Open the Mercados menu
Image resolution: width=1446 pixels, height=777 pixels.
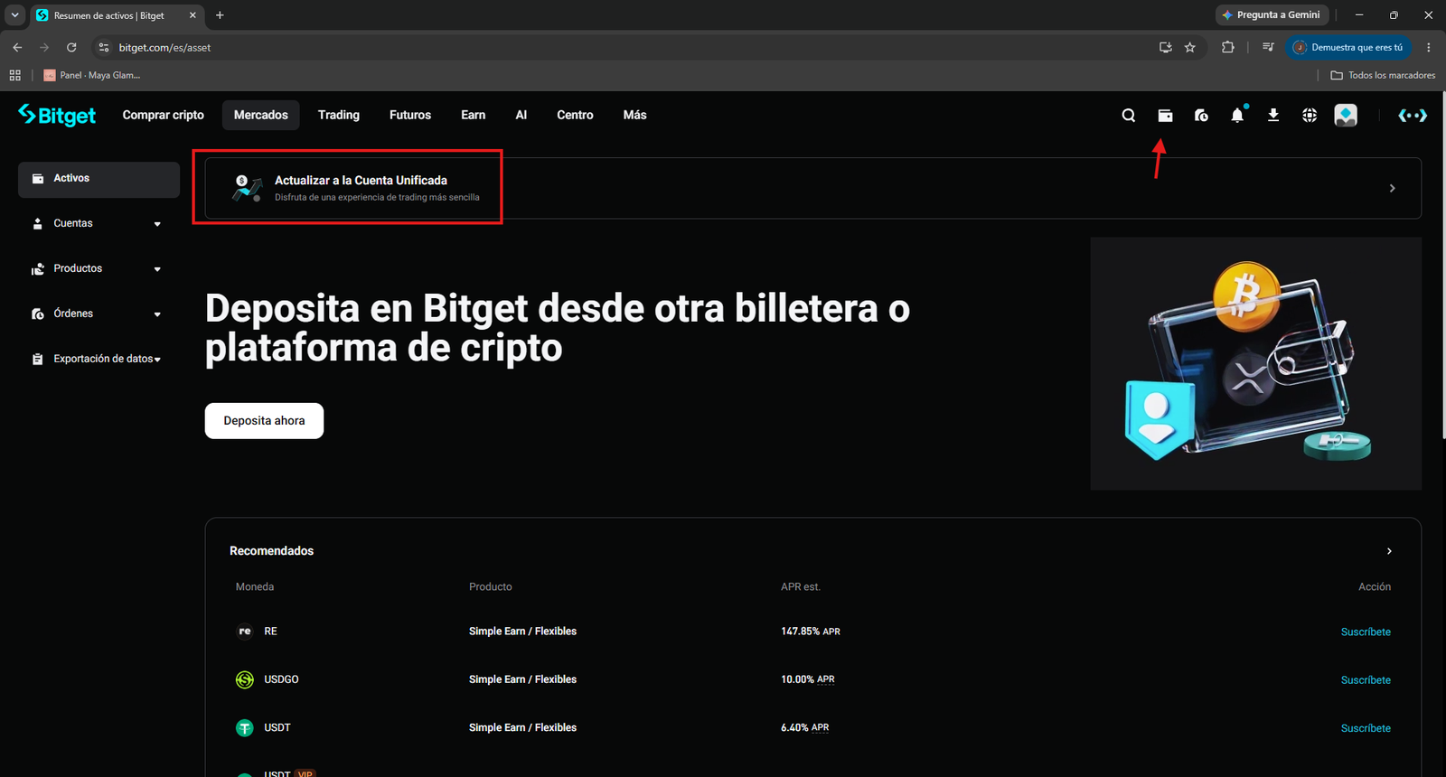pos(261,115)
